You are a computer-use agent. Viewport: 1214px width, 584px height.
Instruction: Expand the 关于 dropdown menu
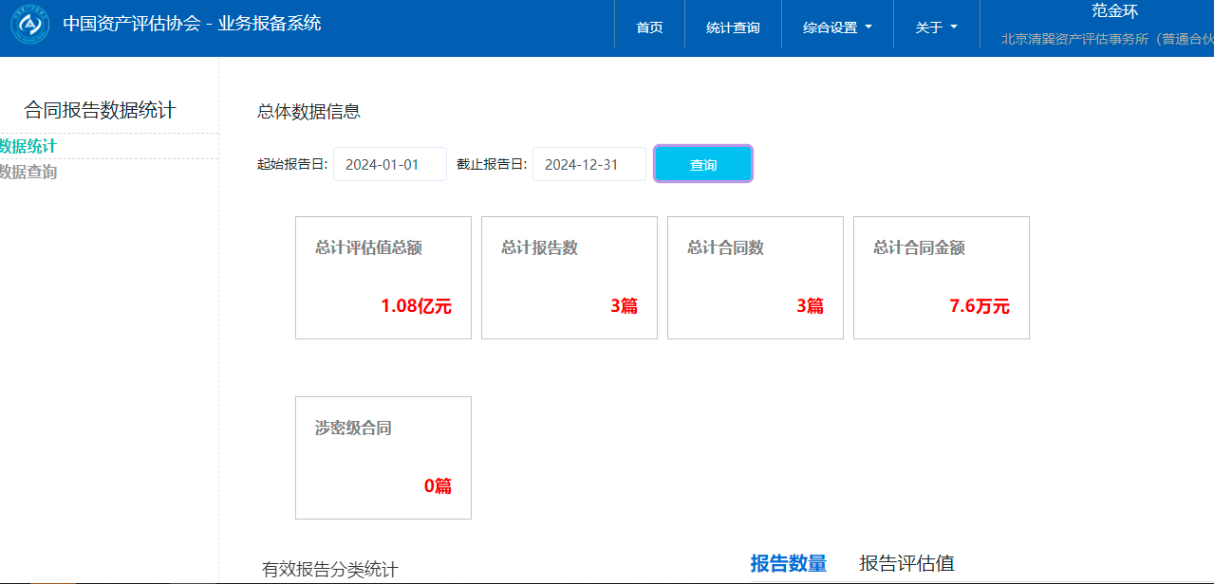936,27
